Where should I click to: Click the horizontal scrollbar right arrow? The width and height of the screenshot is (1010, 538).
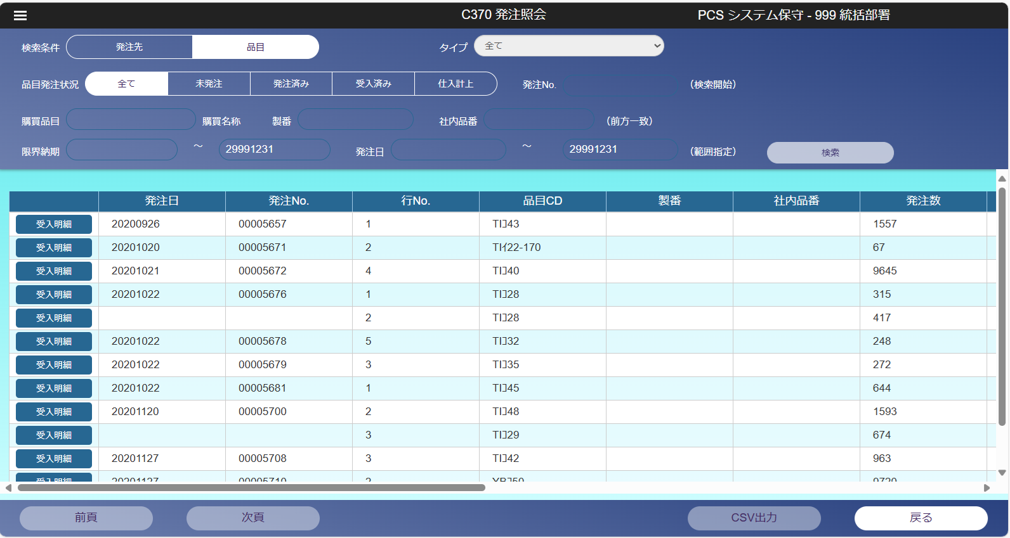point(987,488)
